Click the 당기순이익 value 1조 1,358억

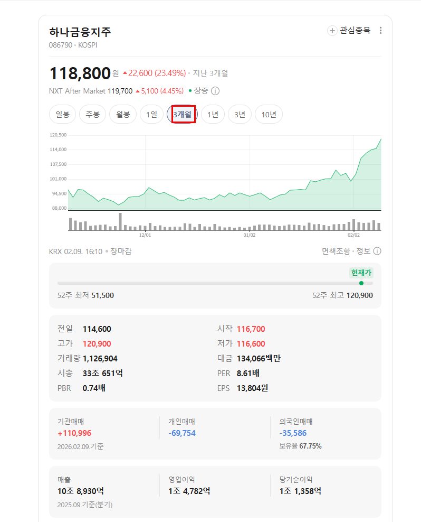coord(300,491)
